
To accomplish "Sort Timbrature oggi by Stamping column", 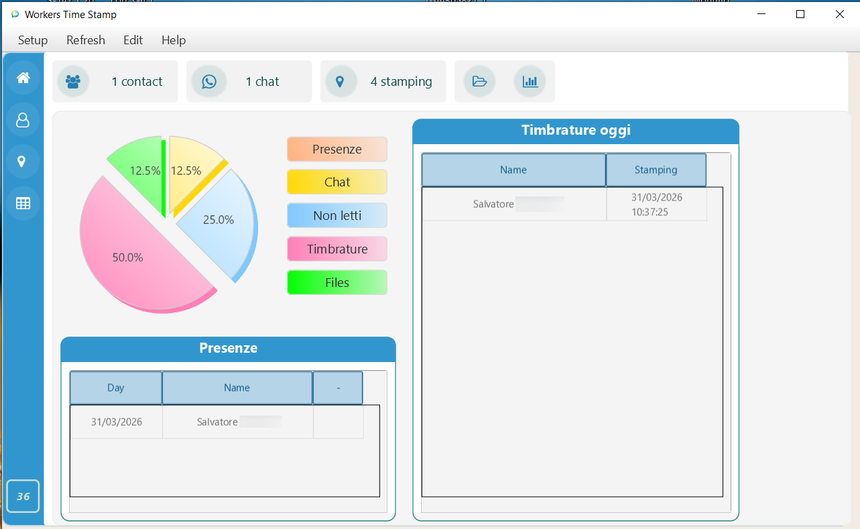I will (x=656, y=170).
